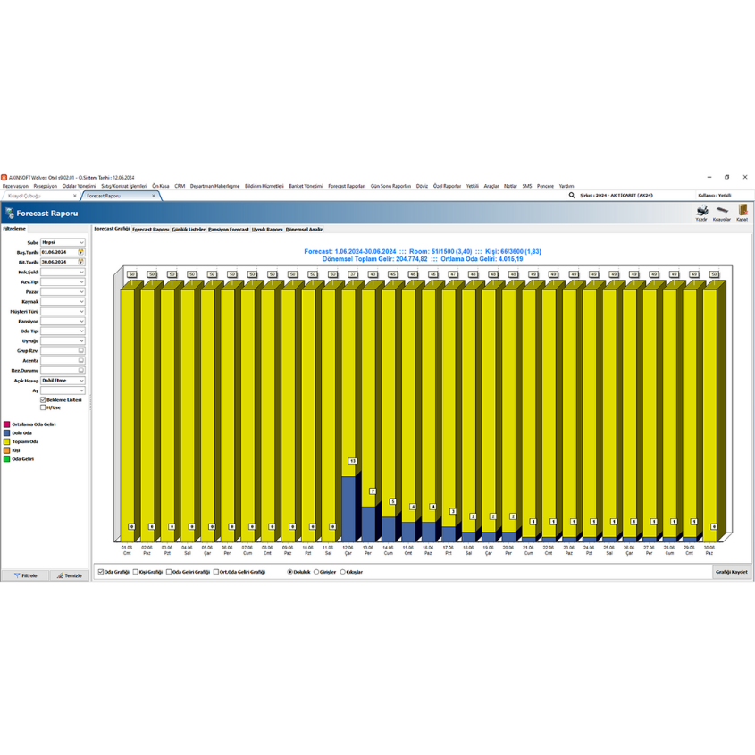Open the Kısayollar shortcuts icon
The width and height of the screenshot is (755, 755).
click(x=722, y=211)
